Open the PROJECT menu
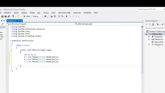 click(x=7, y=13)
